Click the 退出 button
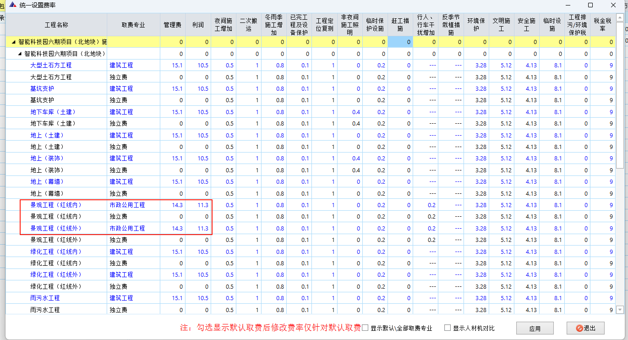 (585, 328)
